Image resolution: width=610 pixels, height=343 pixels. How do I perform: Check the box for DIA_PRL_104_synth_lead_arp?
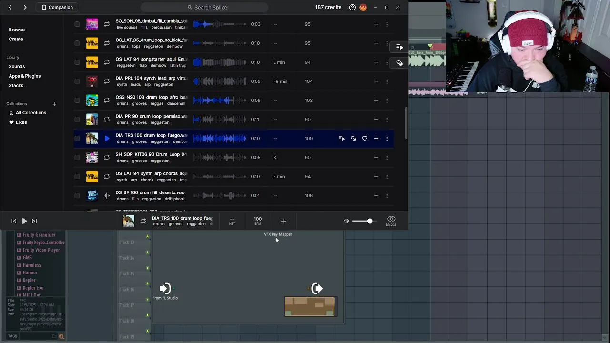[x=77, y=81]
